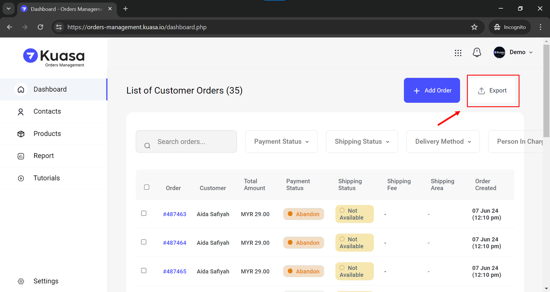Open the Shipping Status dropdown
Image resolution: width=550 pixels, height=292 pixels.
point(362,141)
